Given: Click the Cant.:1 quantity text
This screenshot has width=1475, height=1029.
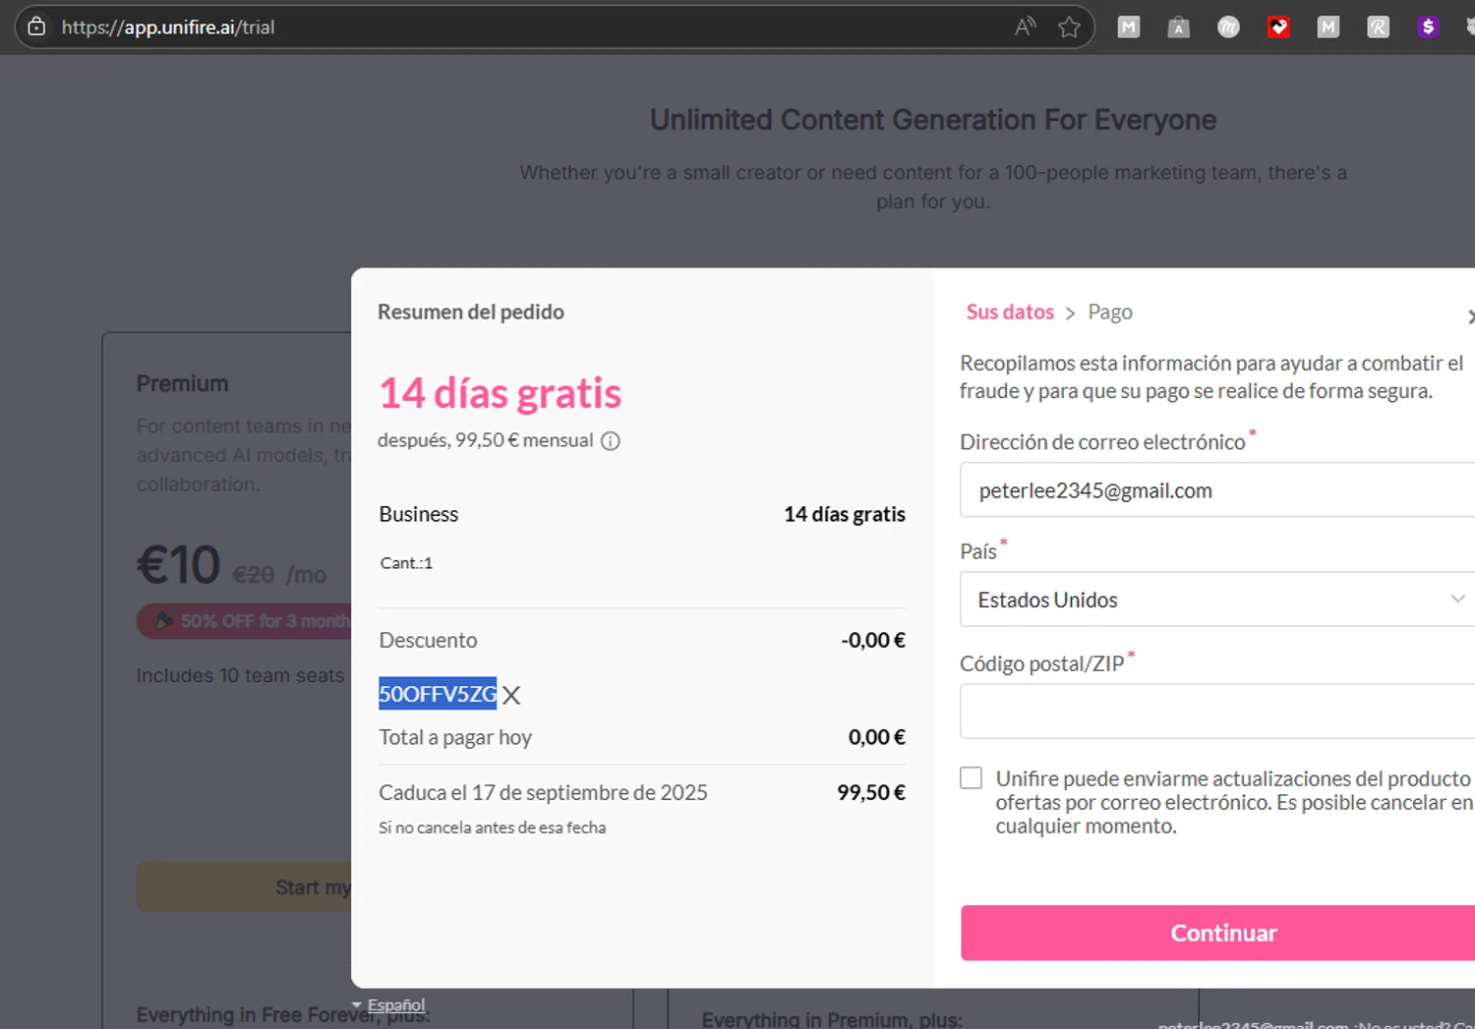Looking at the screenshot, I should click(406, 563).
